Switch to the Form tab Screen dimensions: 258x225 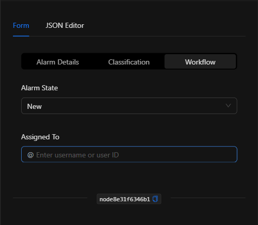[21, 26]
